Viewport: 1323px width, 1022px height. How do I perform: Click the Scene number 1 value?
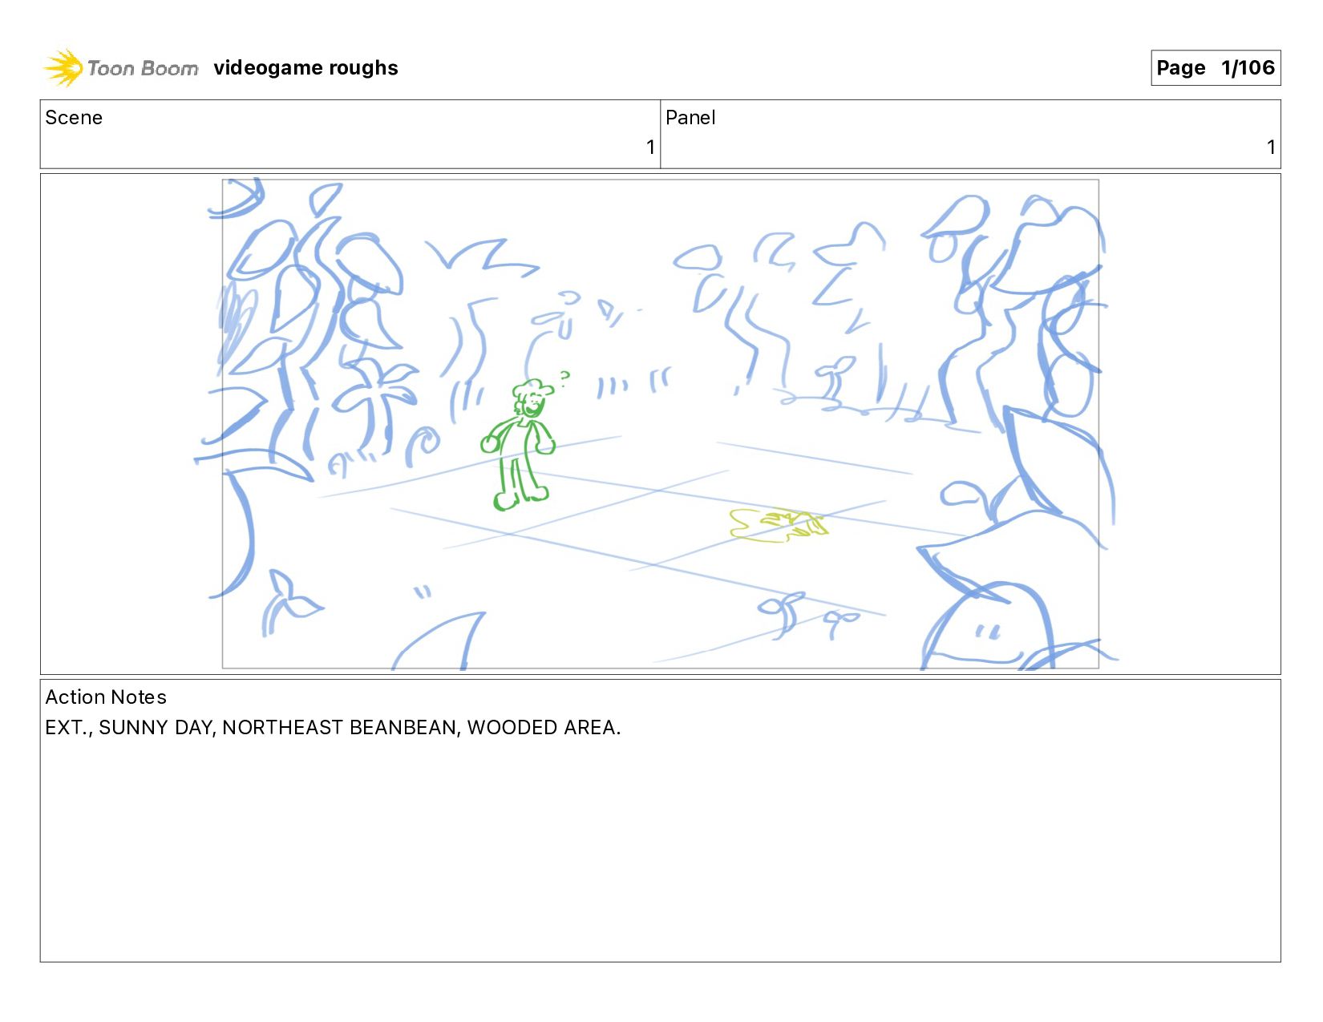[650, 147]
